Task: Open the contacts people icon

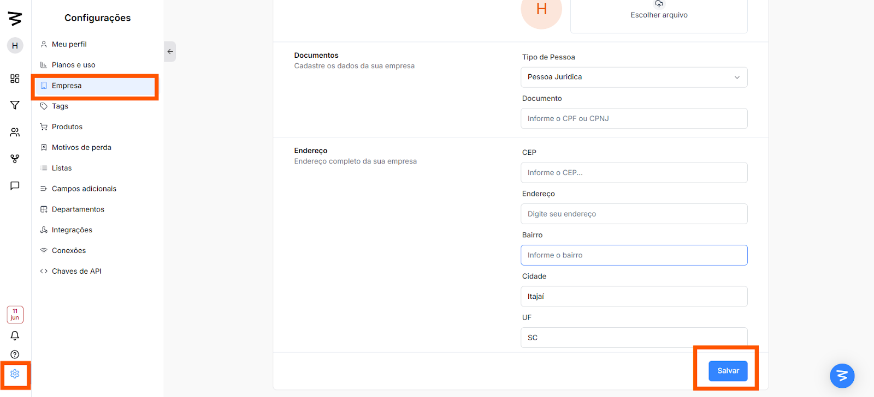Action: coord(15,133)
